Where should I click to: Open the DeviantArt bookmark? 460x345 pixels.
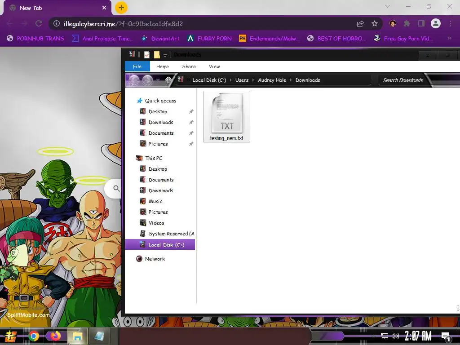[x=160, y=39]
